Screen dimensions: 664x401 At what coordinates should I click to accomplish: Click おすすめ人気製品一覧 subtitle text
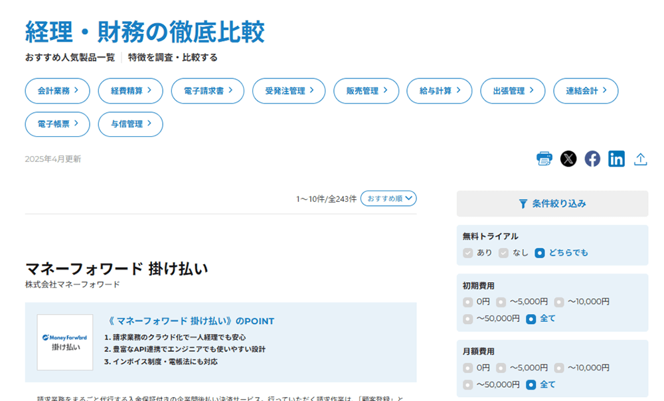click(x=70, y=58)
